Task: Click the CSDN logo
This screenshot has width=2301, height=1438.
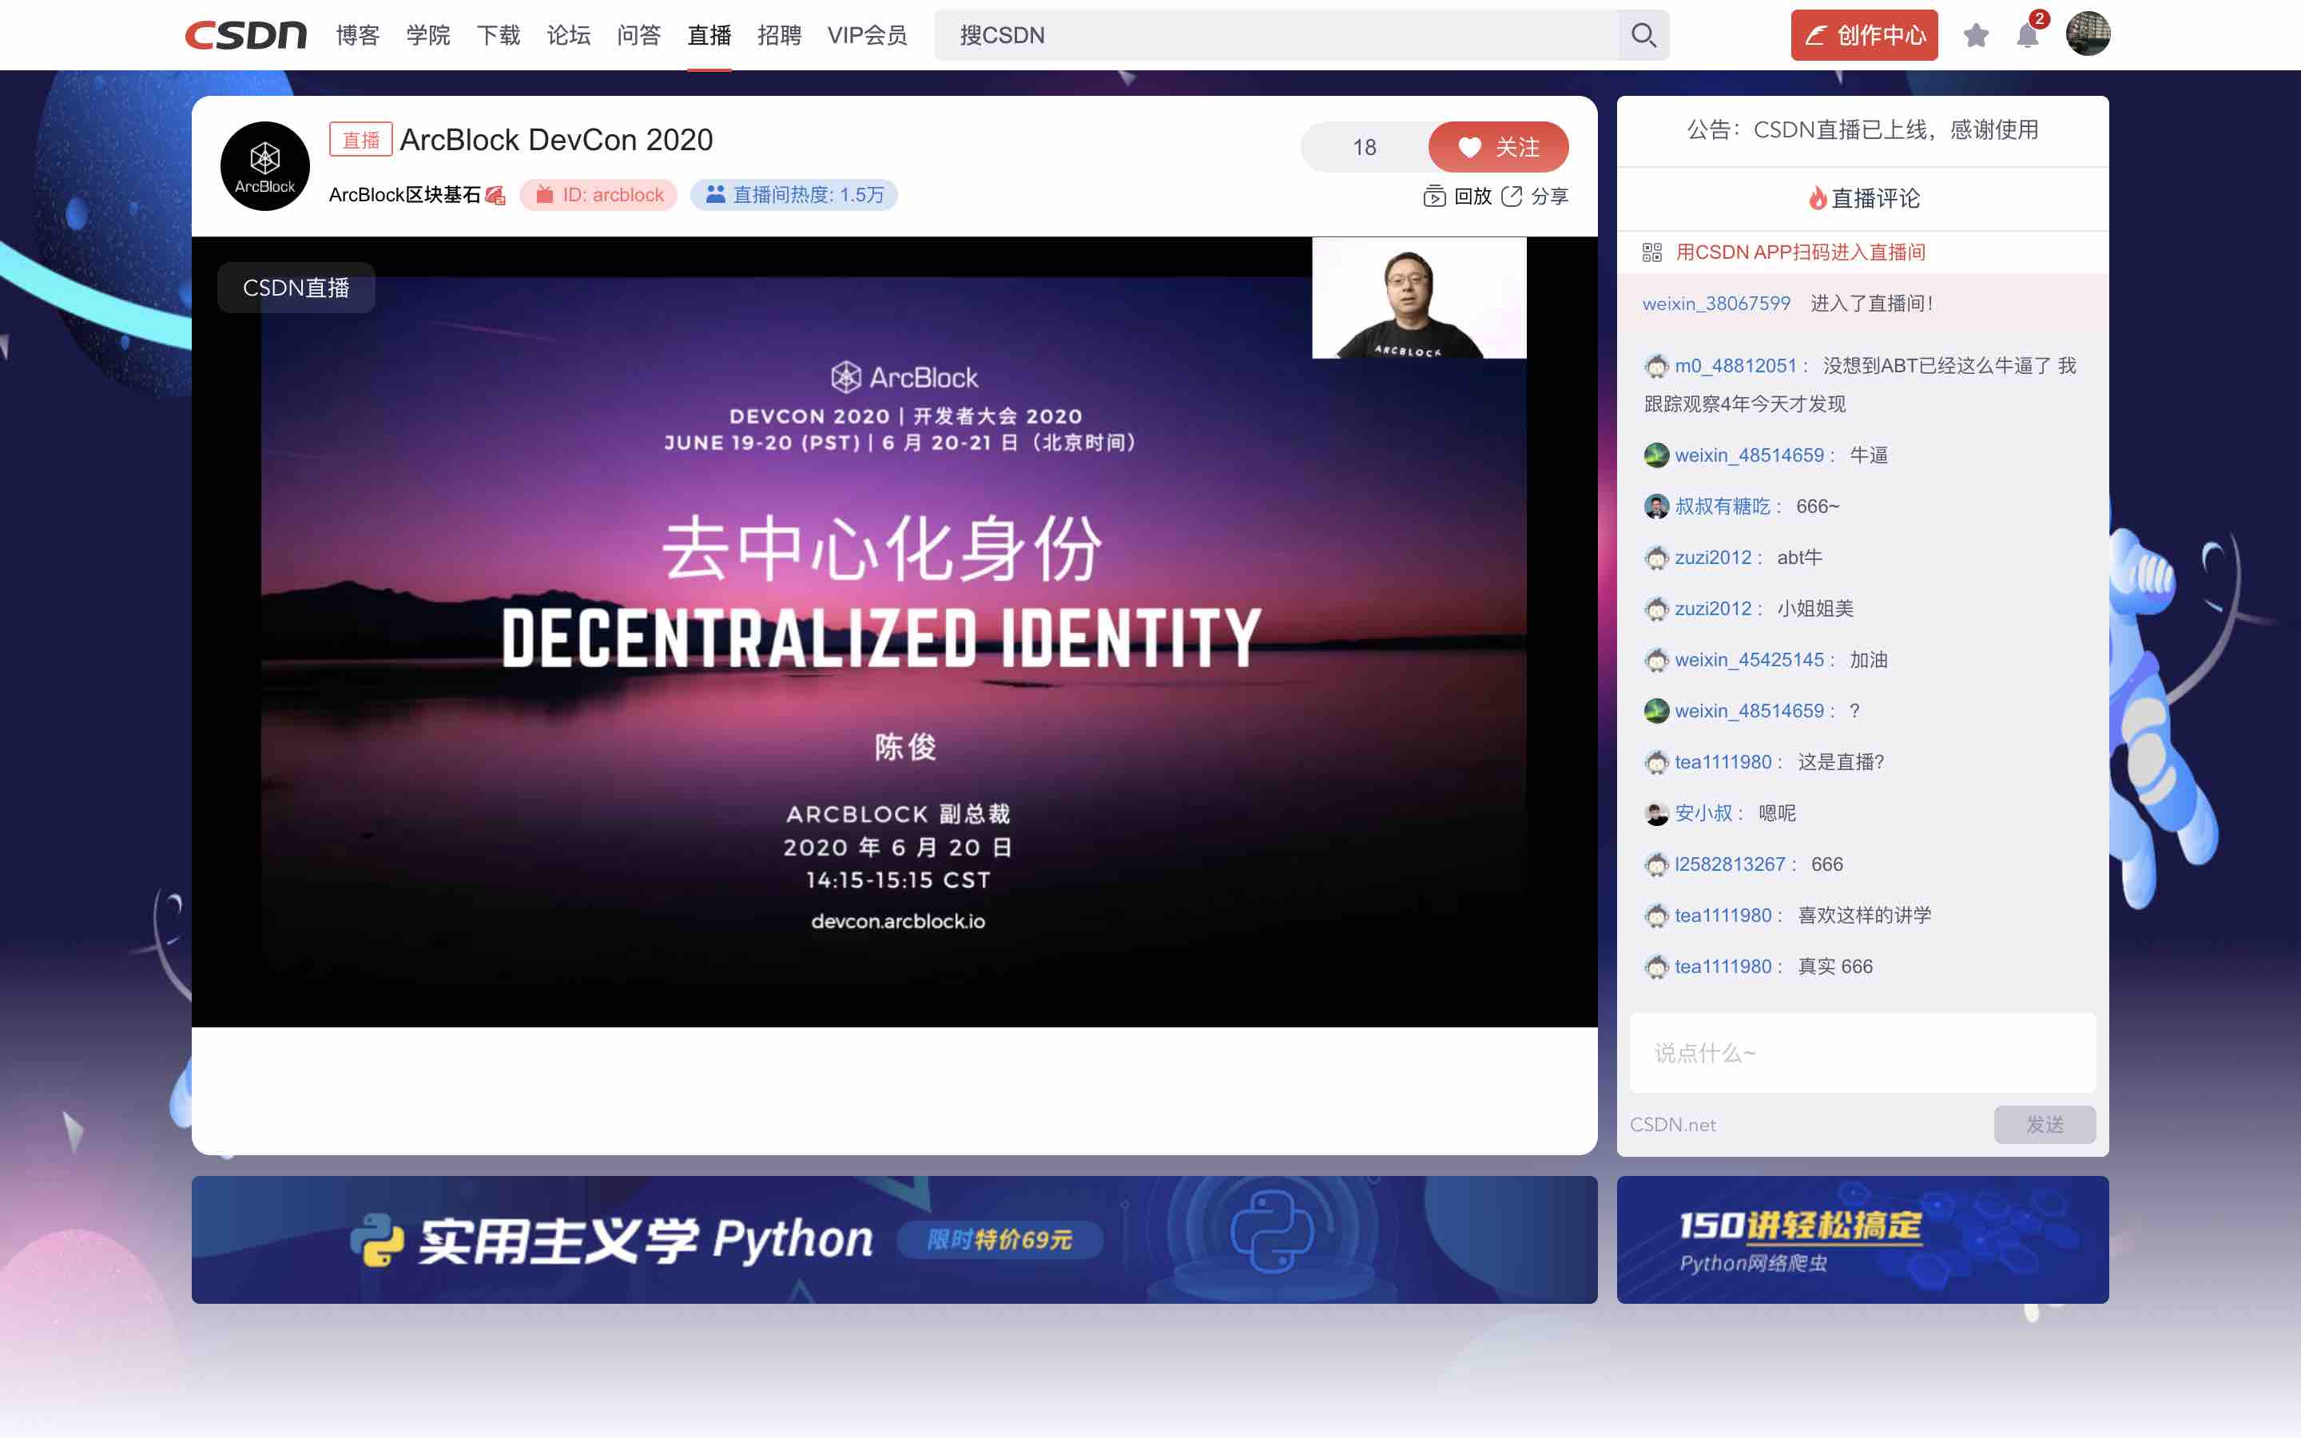Action: (x=245, y=35)
